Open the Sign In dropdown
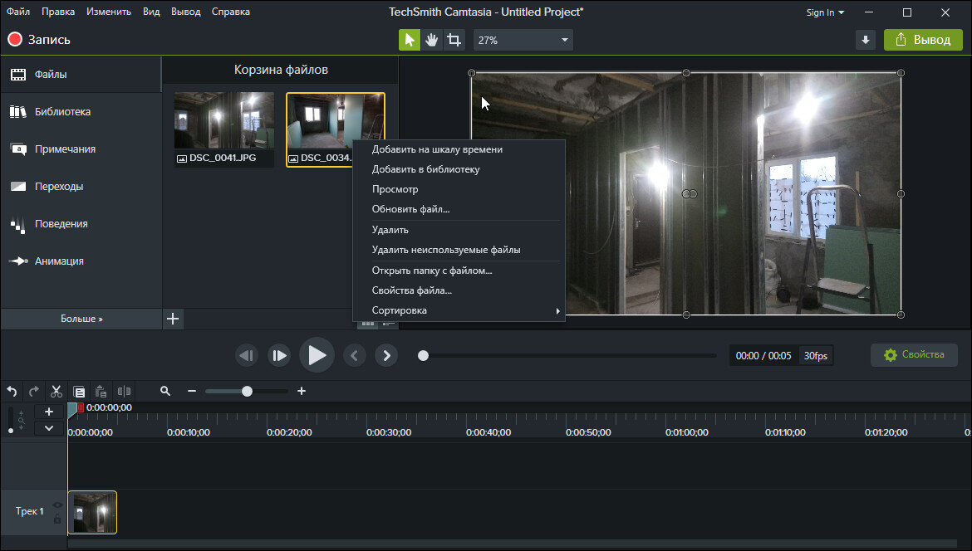Viewport: 972px width, 551px height. (825, 12)
